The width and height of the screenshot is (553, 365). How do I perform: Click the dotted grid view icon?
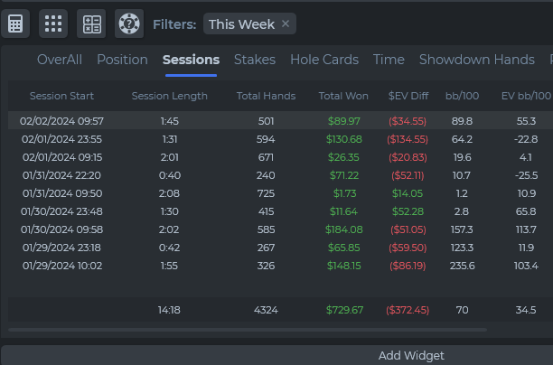pos(53,23)
